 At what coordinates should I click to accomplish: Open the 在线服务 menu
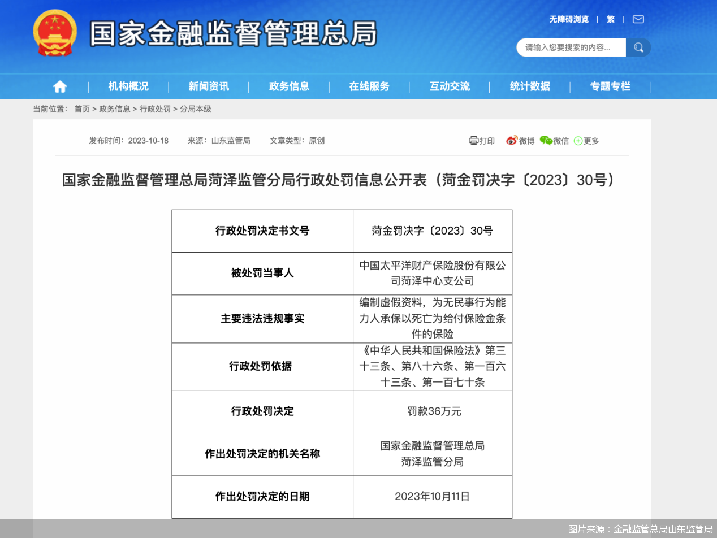pyautogui.click(x=369, y=86)
